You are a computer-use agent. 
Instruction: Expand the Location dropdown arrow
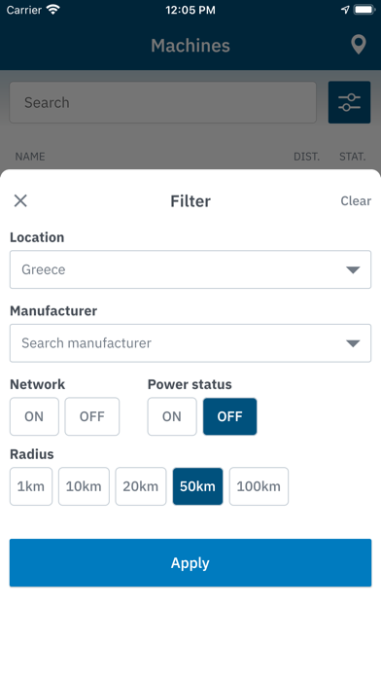[353, 269]
